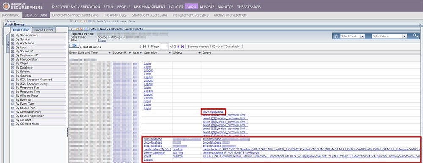
Task: Close the Audit Events window
Action: click(420, 25)
